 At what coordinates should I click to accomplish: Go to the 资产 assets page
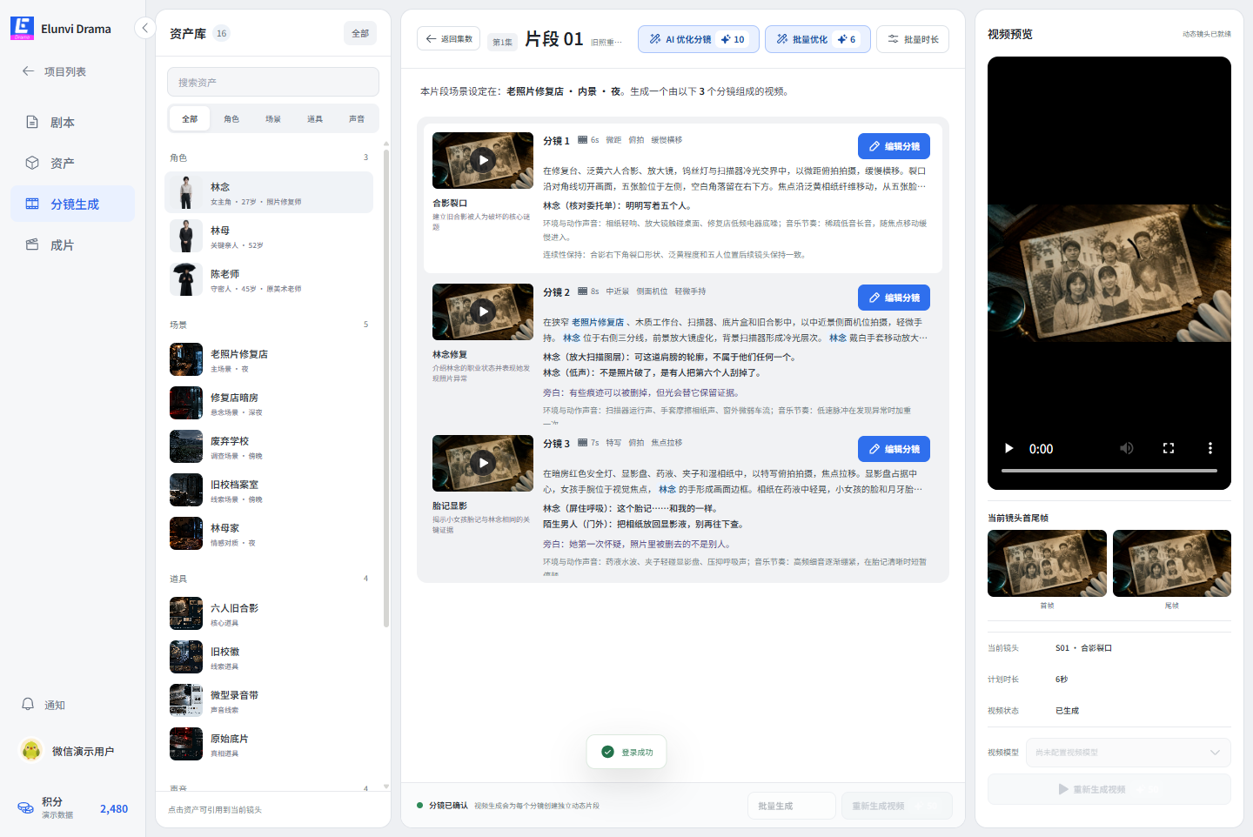tap(72, 163)
